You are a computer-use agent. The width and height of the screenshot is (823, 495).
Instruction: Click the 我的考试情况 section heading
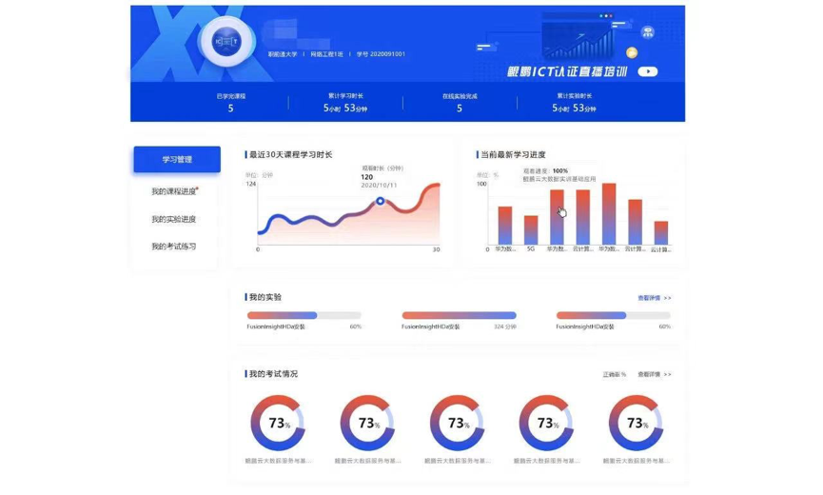point(273,374)
